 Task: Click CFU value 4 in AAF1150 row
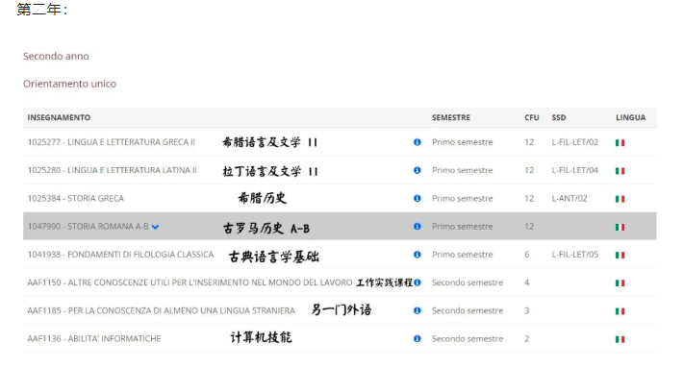click(526, 282)
